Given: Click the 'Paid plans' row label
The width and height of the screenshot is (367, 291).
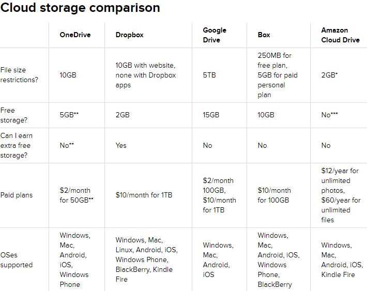Looking at the screenshot, I should point(17,195).
